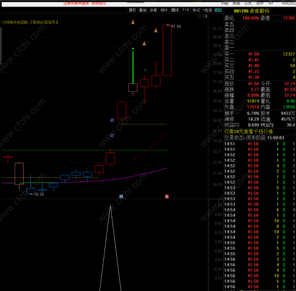Click the diamond icon above the chart
Viewport: 296px width, 291px height.
point(200,17)
